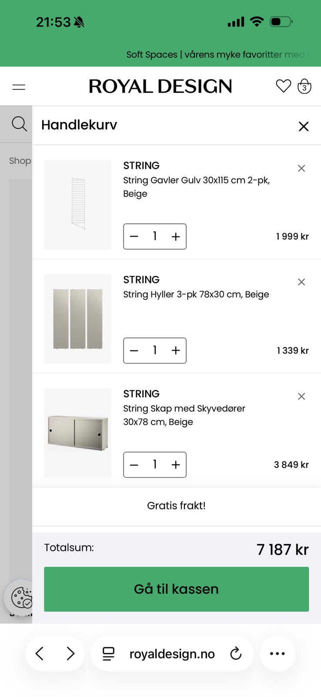This screenshot has width=321, height=697.
Task: Open the String Skap product thumbnail
Action: [x=77, y=433]
